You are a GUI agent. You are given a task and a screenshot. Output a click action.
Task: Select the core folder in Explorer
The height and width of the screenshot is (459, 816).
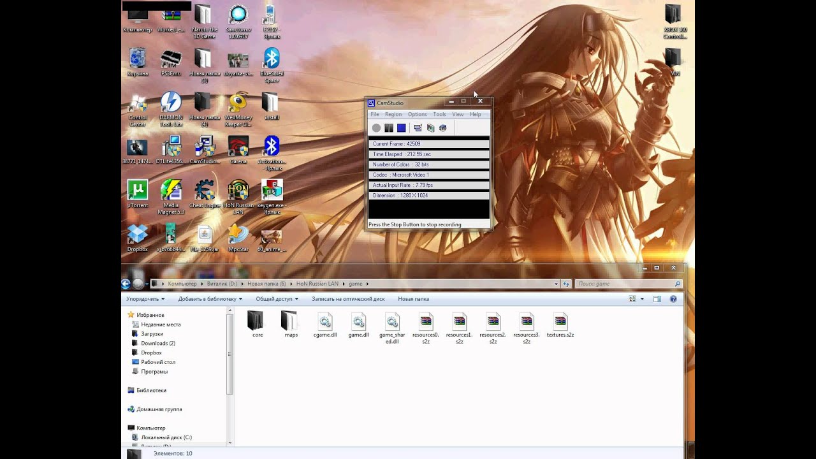pyautogui.click(x=257, y=324)
